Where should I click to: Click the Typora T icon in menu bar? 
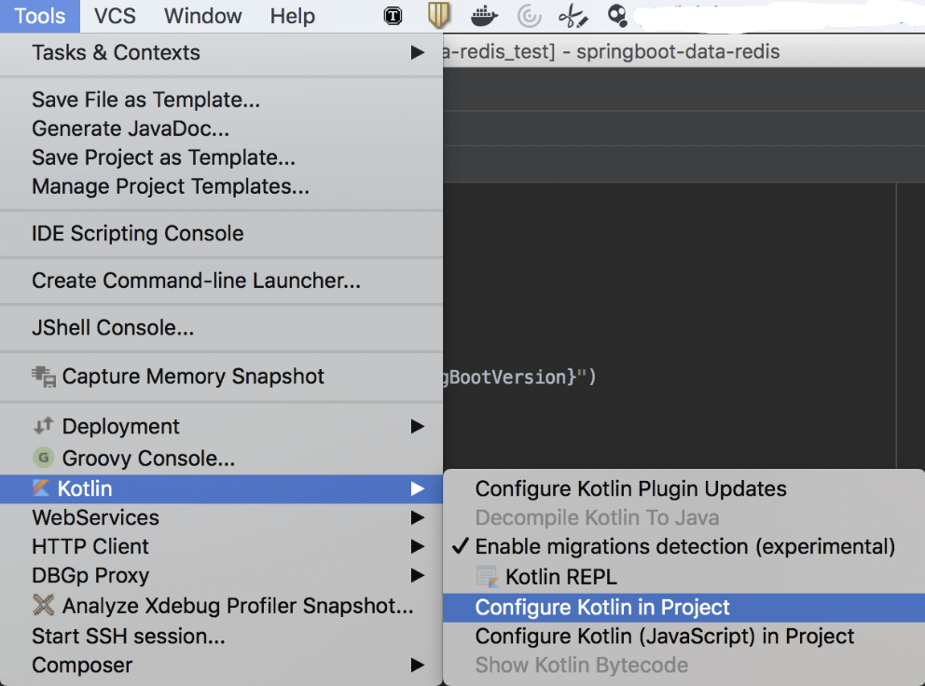click(393, 16)
